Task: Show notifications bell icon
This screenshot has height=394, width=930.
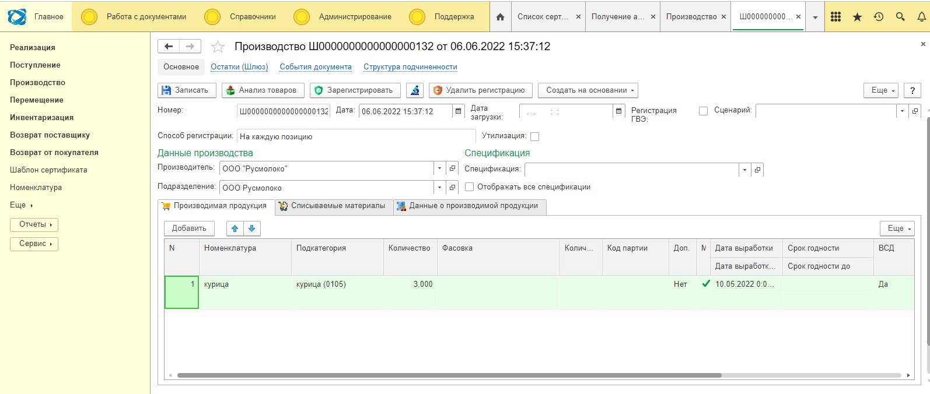Action: click(x=922, y=17)
